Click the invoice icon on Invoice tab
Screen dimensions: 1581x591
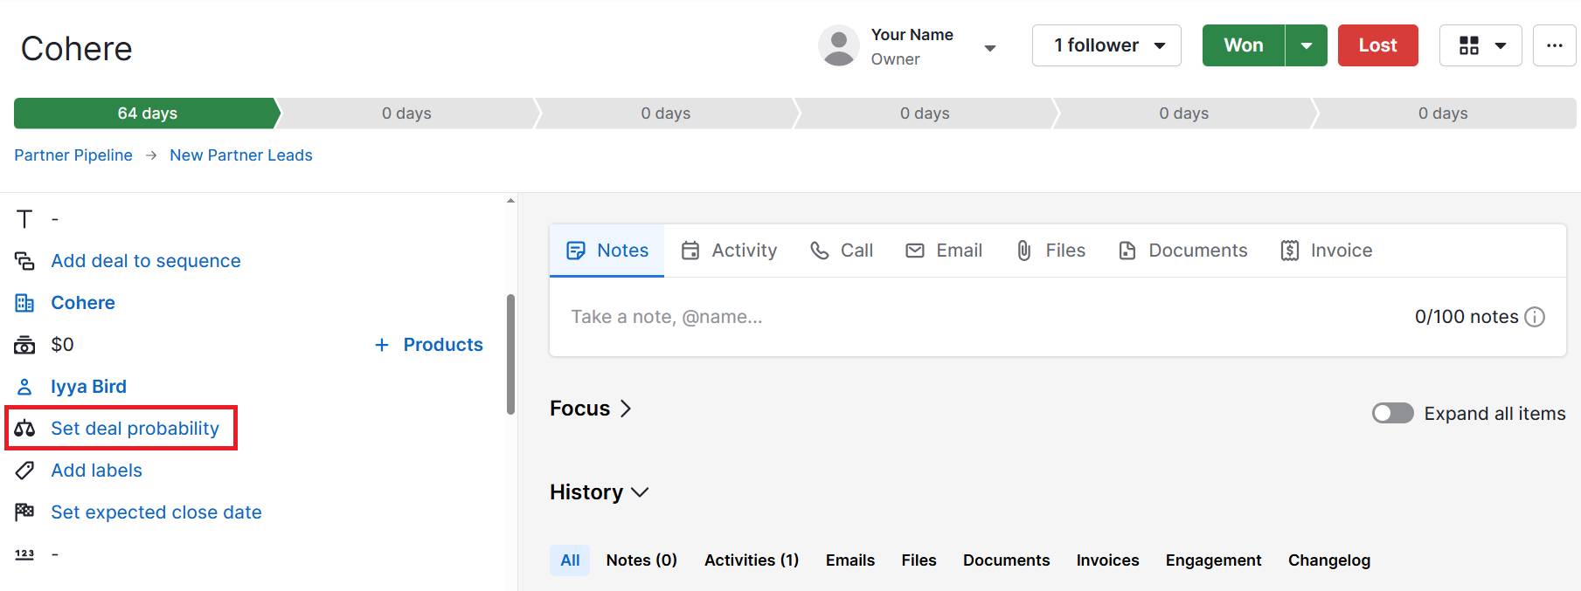(x=1290, y=251)
